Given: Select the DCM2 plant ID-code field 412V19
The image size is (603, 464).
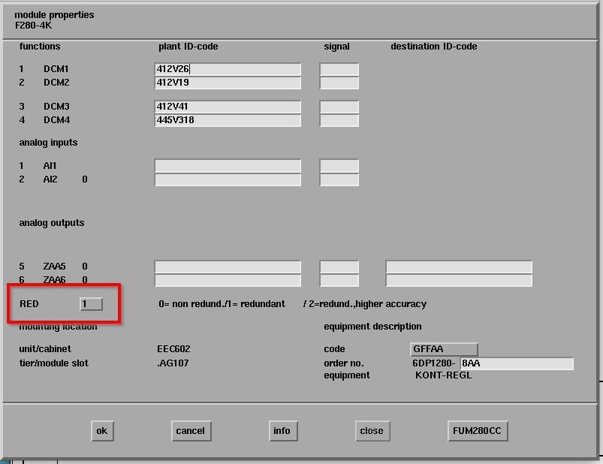Looking at the screenshot, I should point(228,83).
